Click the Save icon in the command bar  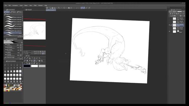55,8
